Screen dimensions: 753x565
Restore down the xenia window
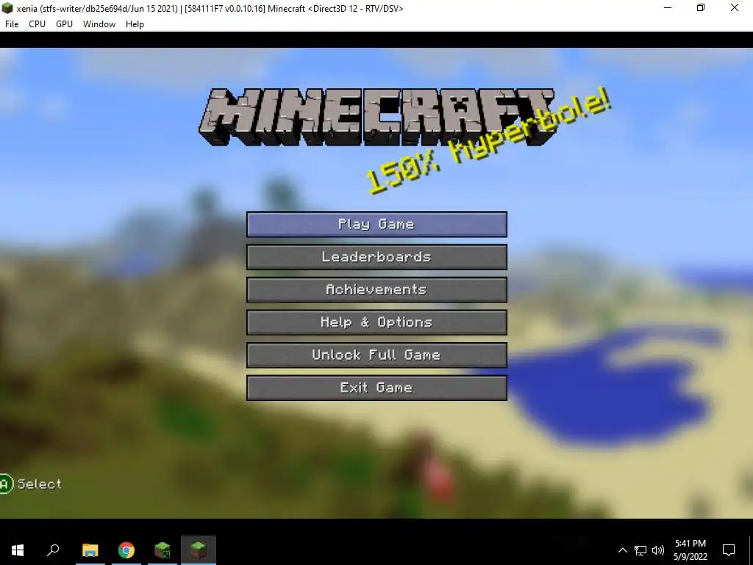[x=701, y=7]
